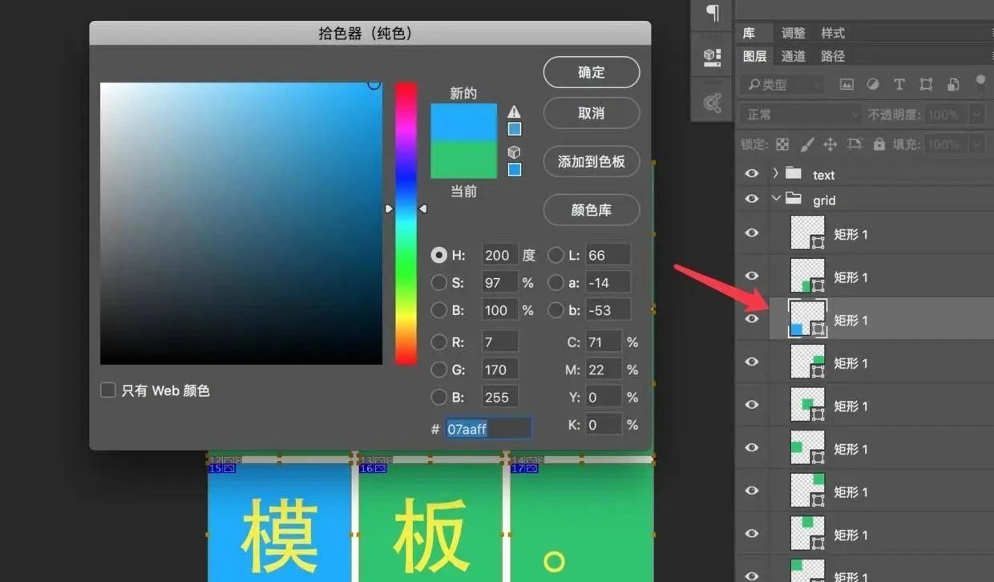This screenshot has height=582, width=994.
Task: Click inside the large color saturation field
Action: point(240,223)
